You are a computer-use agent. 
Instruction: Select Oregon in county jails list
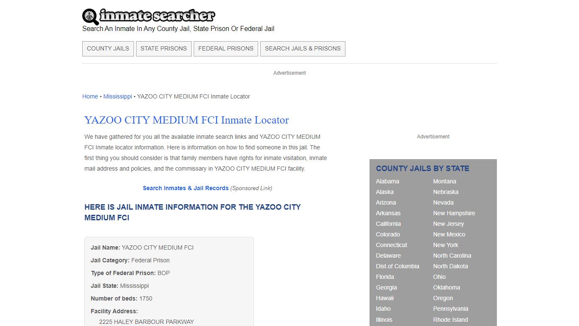(443, 298)
